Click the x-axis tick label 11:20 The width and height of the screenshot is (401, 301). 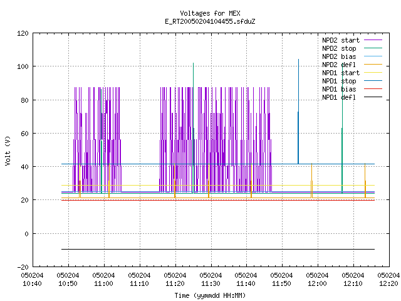tap(175, 283)
